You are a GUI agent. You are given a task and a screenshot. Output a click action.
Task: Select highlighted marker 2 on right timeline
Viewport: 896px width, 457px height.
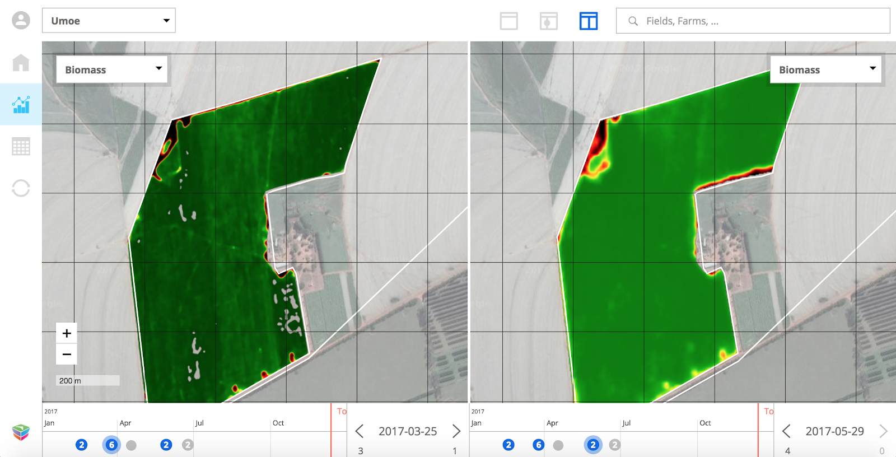coord(593,445)
